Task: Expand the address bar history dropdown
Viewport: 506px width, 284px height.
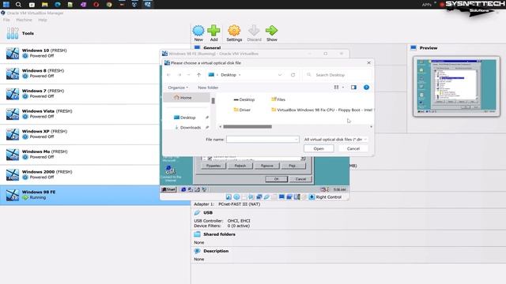Action: [x=280, y=75]
